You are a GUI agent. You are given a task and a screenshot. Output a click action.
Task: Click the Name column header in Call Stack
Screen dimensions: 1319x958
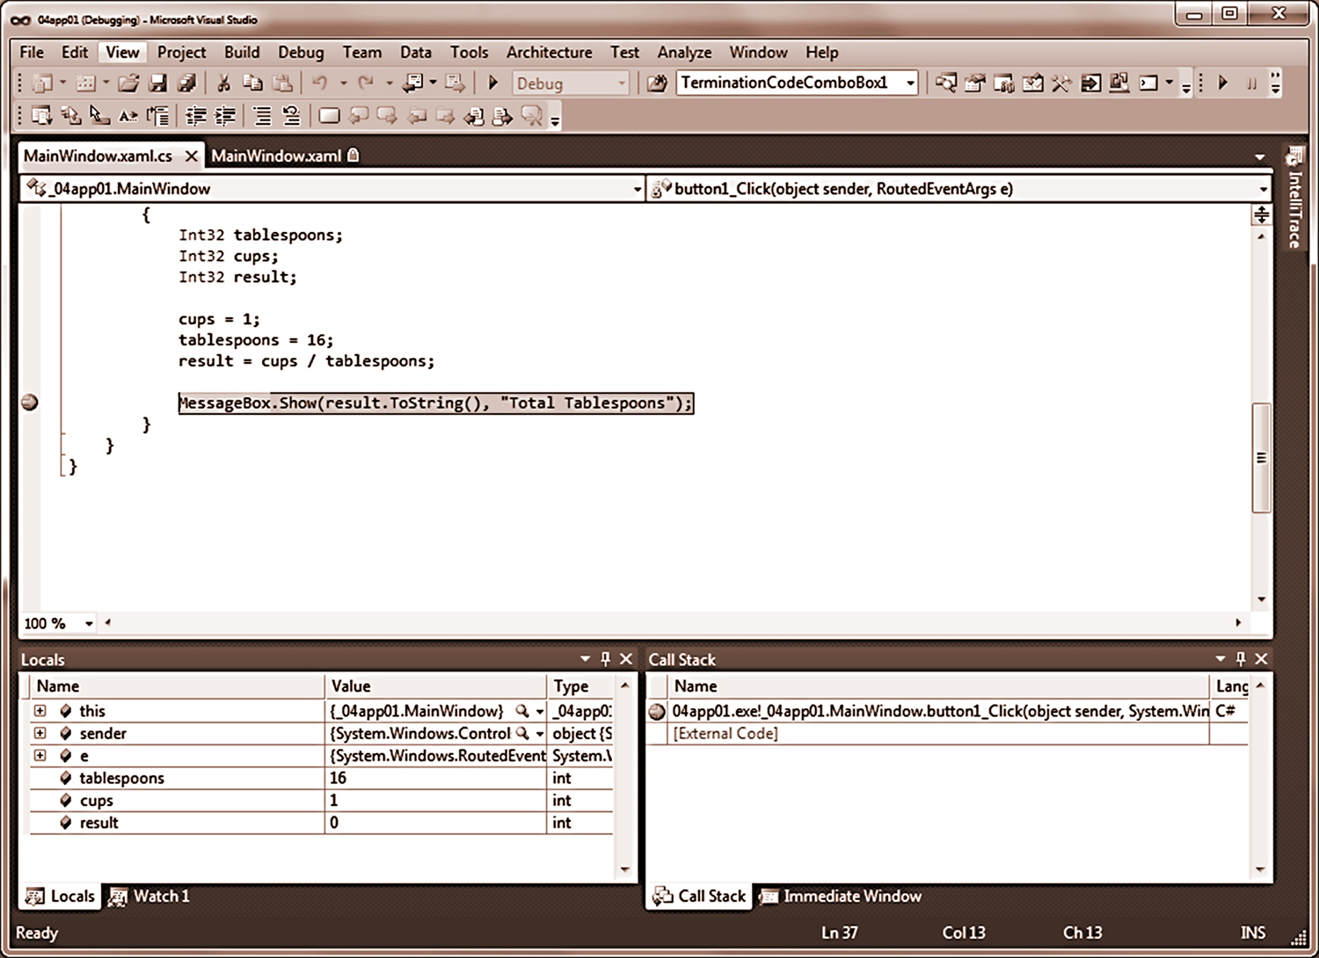(x=938, y=686)
